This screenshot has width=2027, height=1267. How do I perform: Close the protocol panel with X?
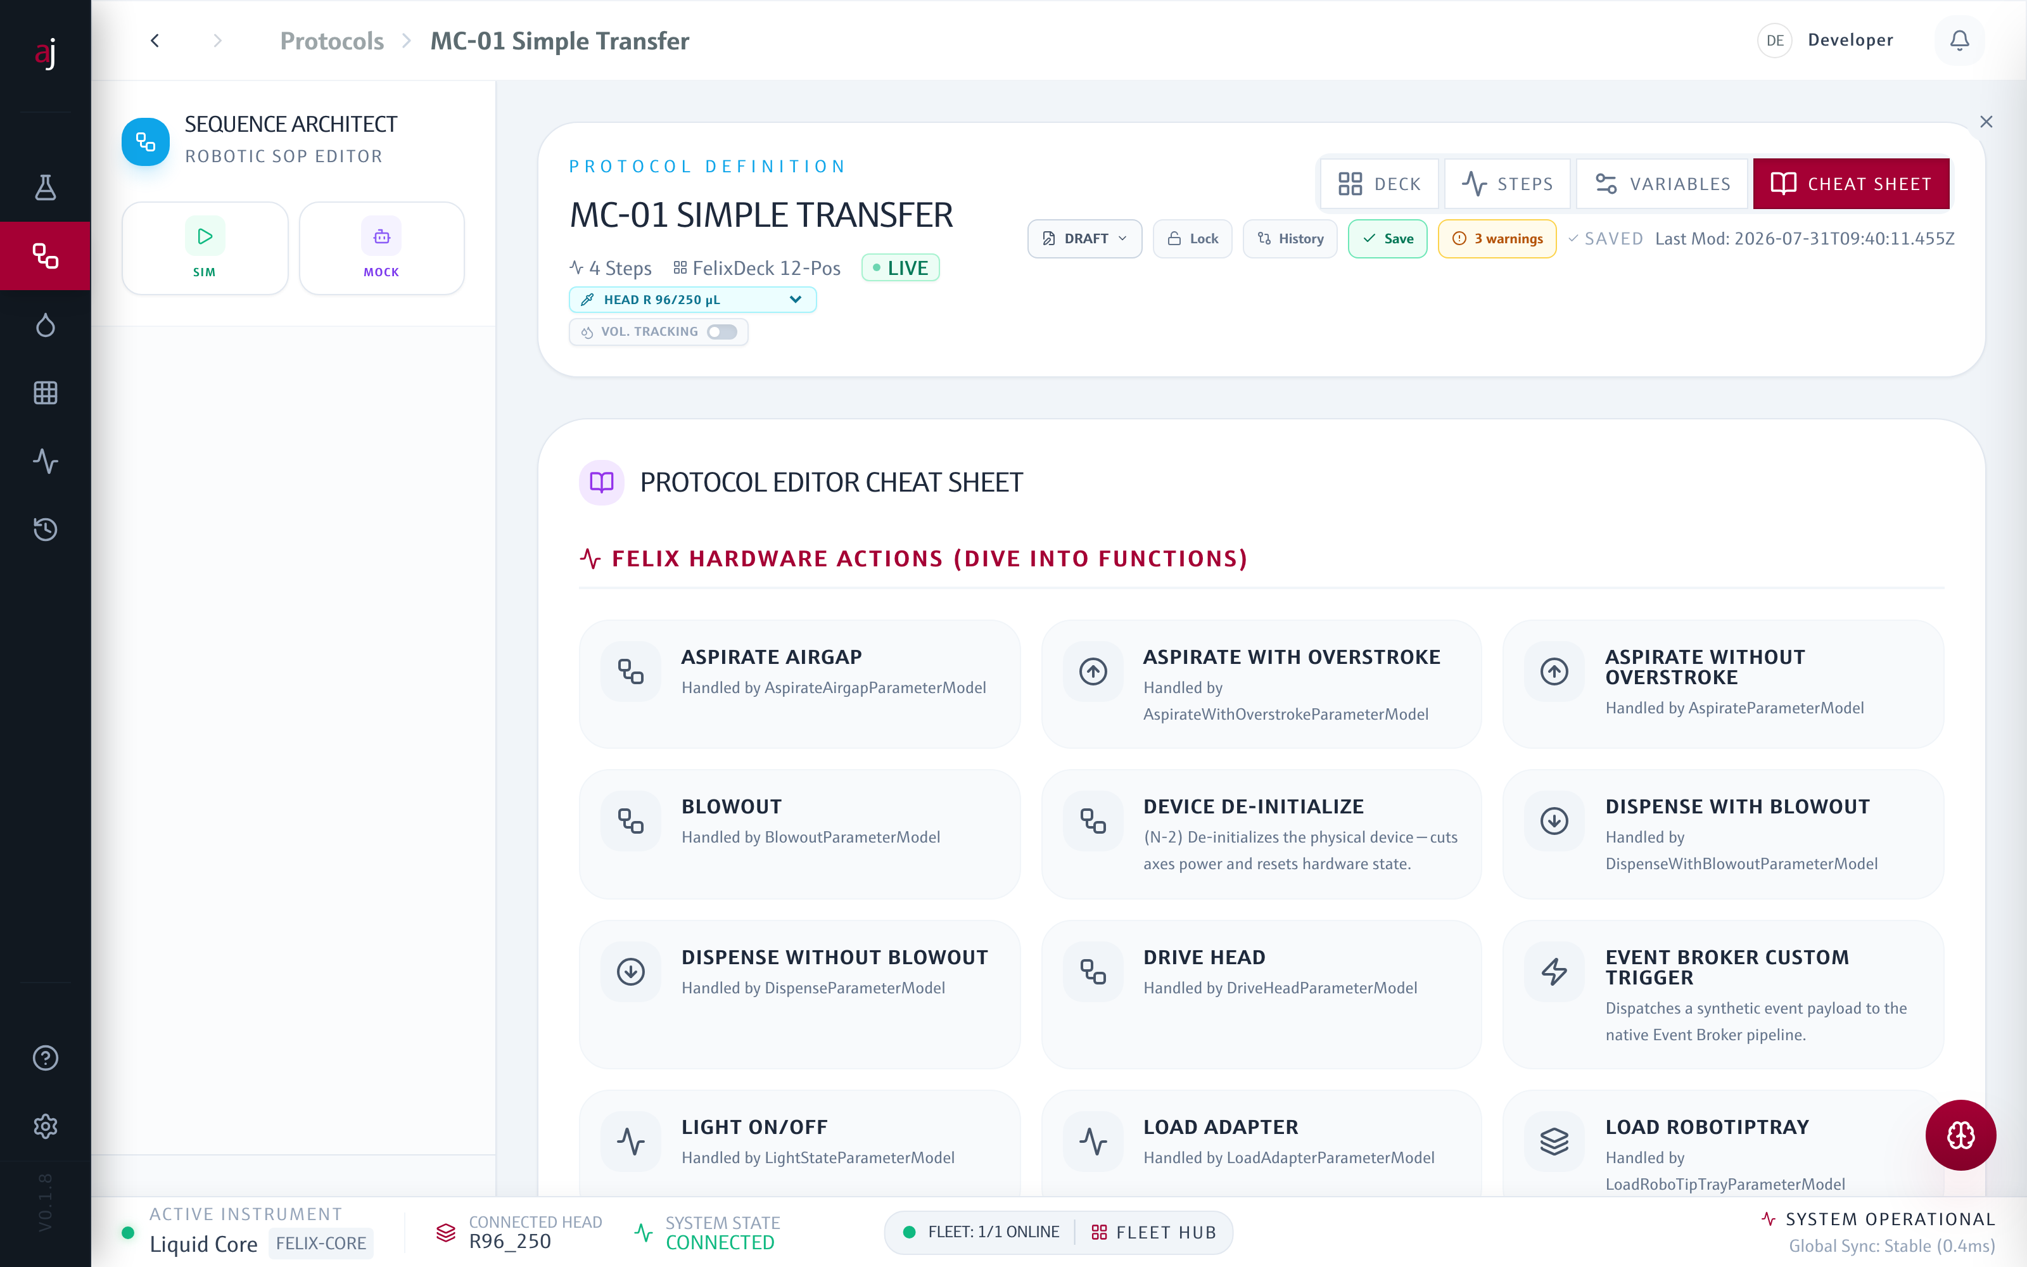(x=1986, y=122)
